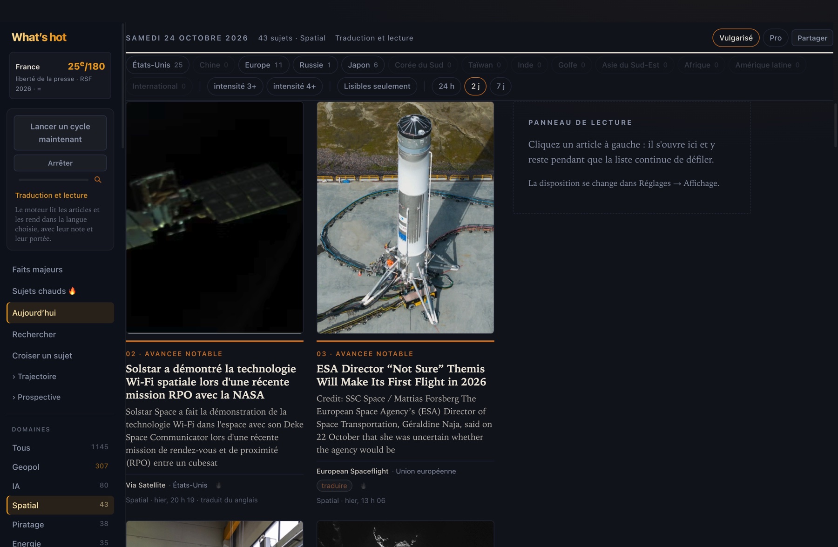
Task: Click Corée du Sud 0 chip
Action: click(423, 65)
